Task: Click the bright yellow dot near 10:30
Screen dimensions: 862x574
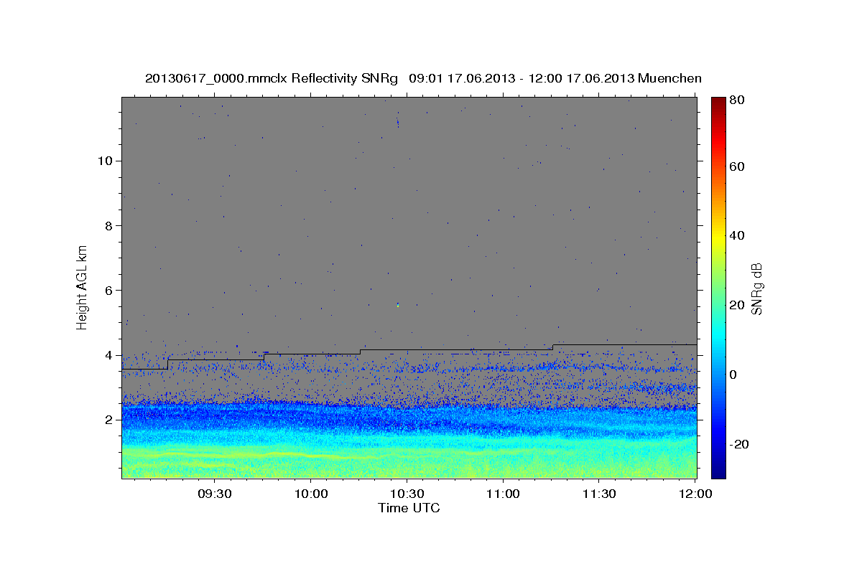Action: pos(398,306)
